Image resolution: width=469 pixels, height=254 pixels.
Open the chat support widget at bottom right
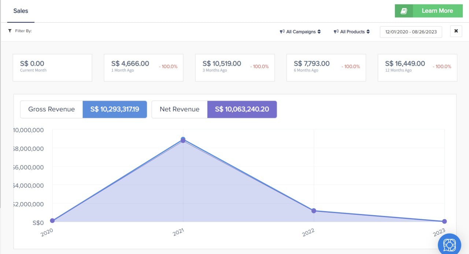pos(449,244)
